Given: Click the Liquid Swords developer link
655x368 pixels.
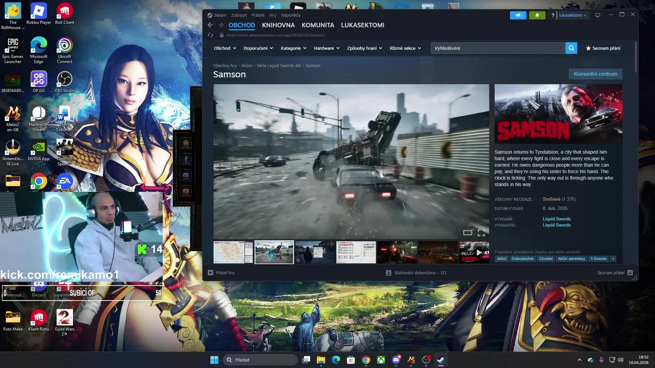Looking at the screenshot, I should coord(556,219).
